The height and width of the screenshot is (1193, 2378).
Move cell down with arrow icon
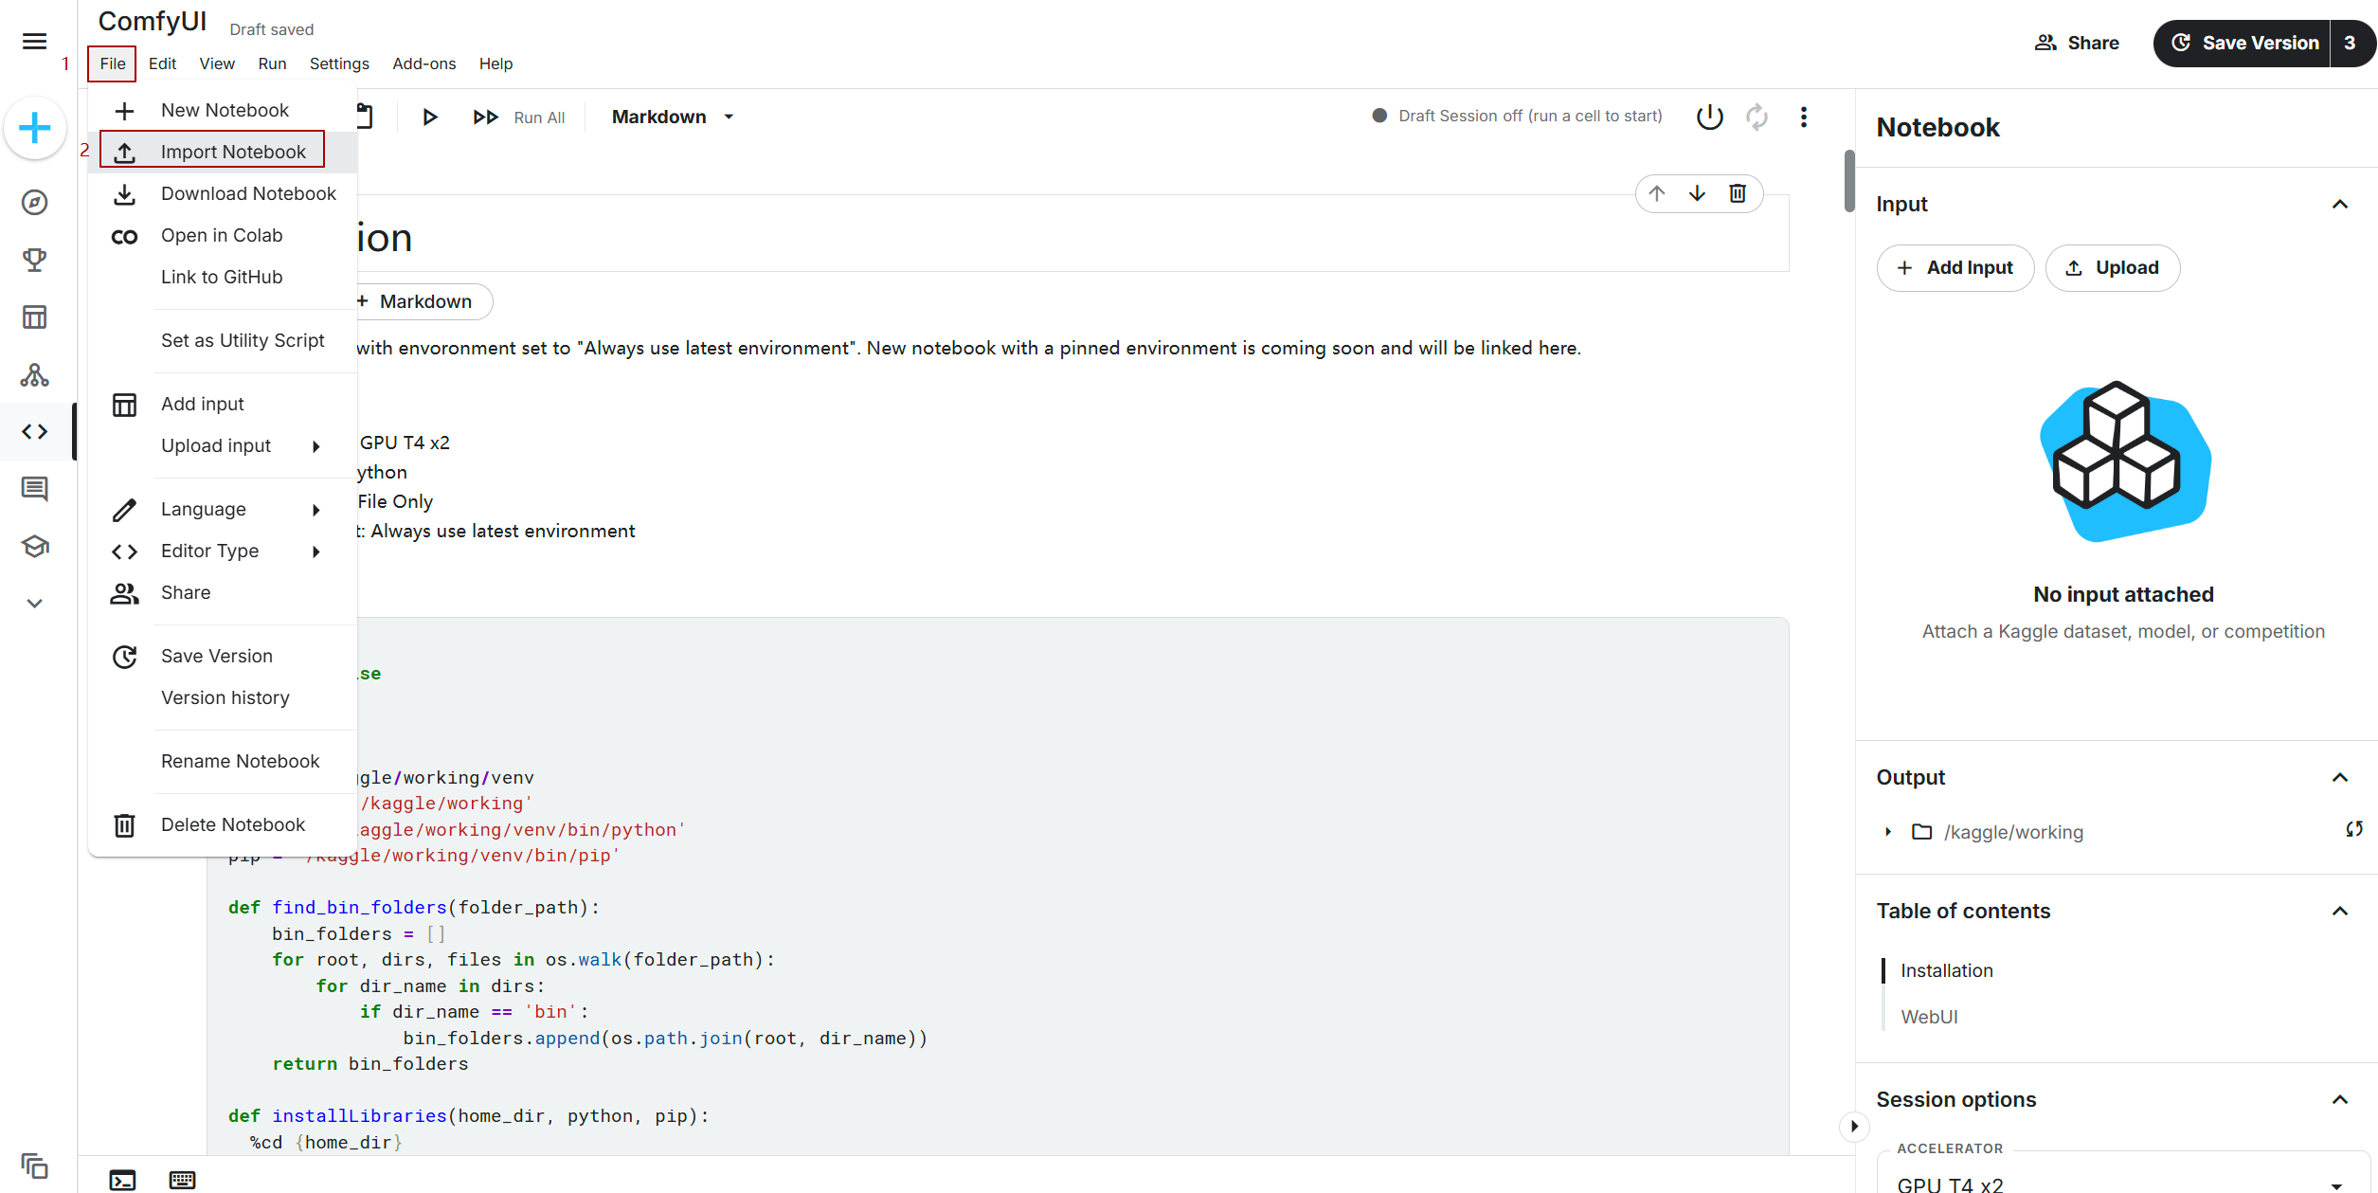(1697, 193)
